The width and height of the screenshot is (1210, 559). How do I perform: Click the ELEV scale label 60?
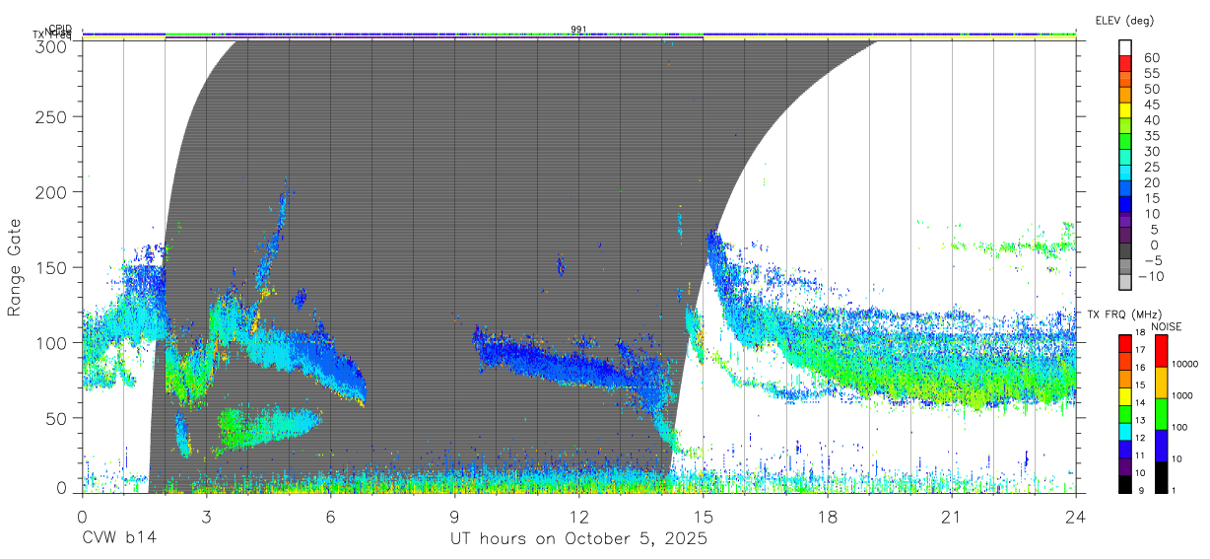coord(1152,58)
